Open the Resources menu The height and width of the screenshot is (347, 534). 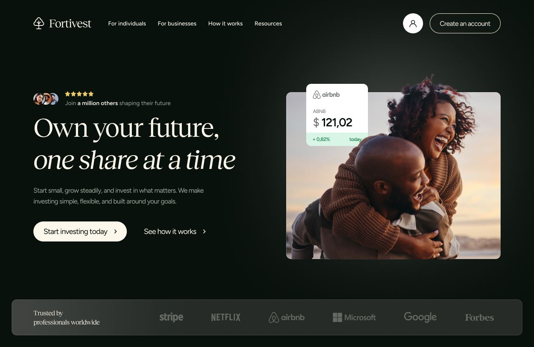click(x=268, y=23)
